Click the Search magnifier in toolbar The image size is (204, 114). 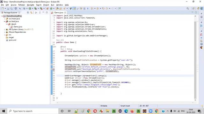(x=188, y=9)
